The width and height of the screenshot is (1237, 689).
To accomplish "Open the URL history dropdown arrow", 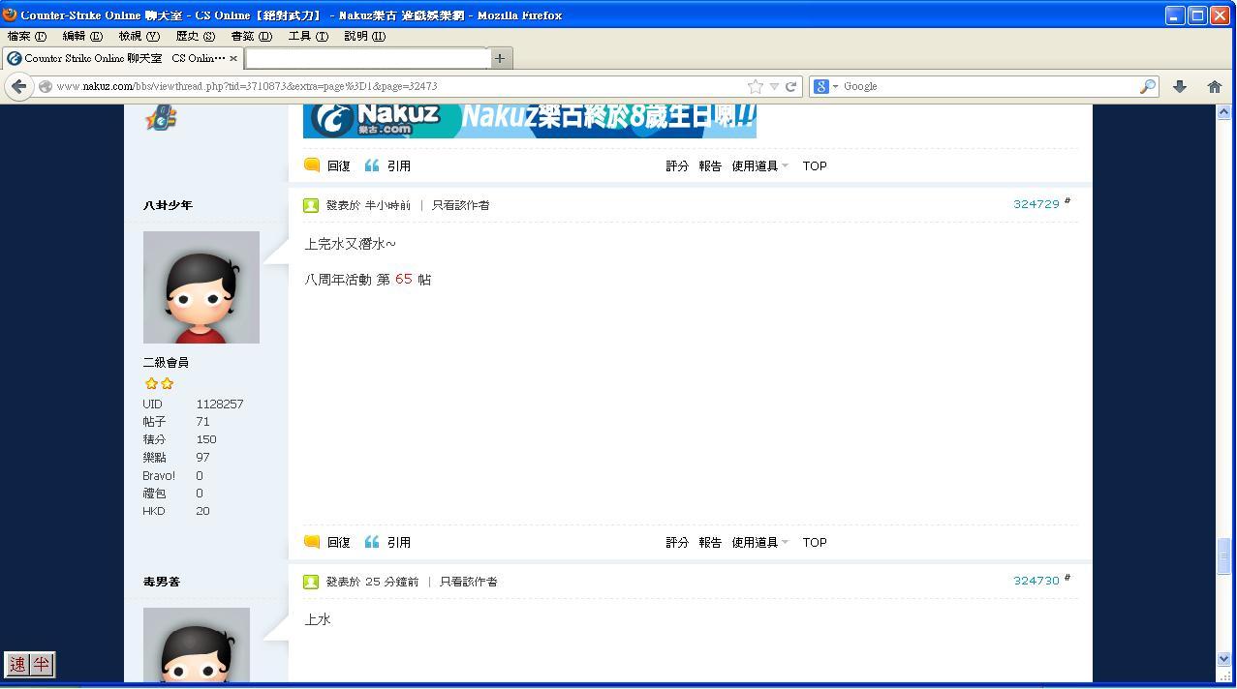I will [774, 86].
